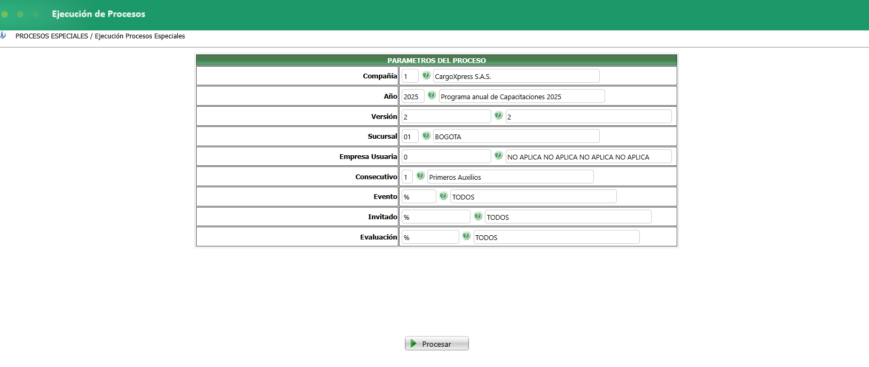Image resolution: width=869 pixels, height=367 pixels.
Task: Open the lookup help icon beside Evaluación
Action: [x=466, y=236]
